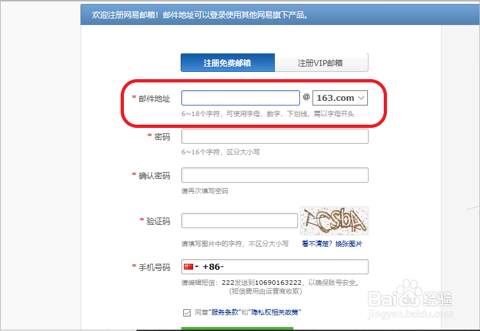The image size is (480, 331).
Task: Click hint text 6~16个字符，区分大小写
Action: click(x=220, y=152)
